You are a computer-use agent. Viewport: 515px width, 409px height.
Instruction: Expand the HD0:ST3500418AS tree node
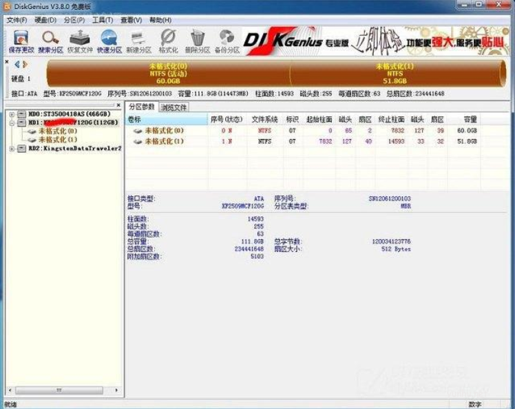point(12,113)
